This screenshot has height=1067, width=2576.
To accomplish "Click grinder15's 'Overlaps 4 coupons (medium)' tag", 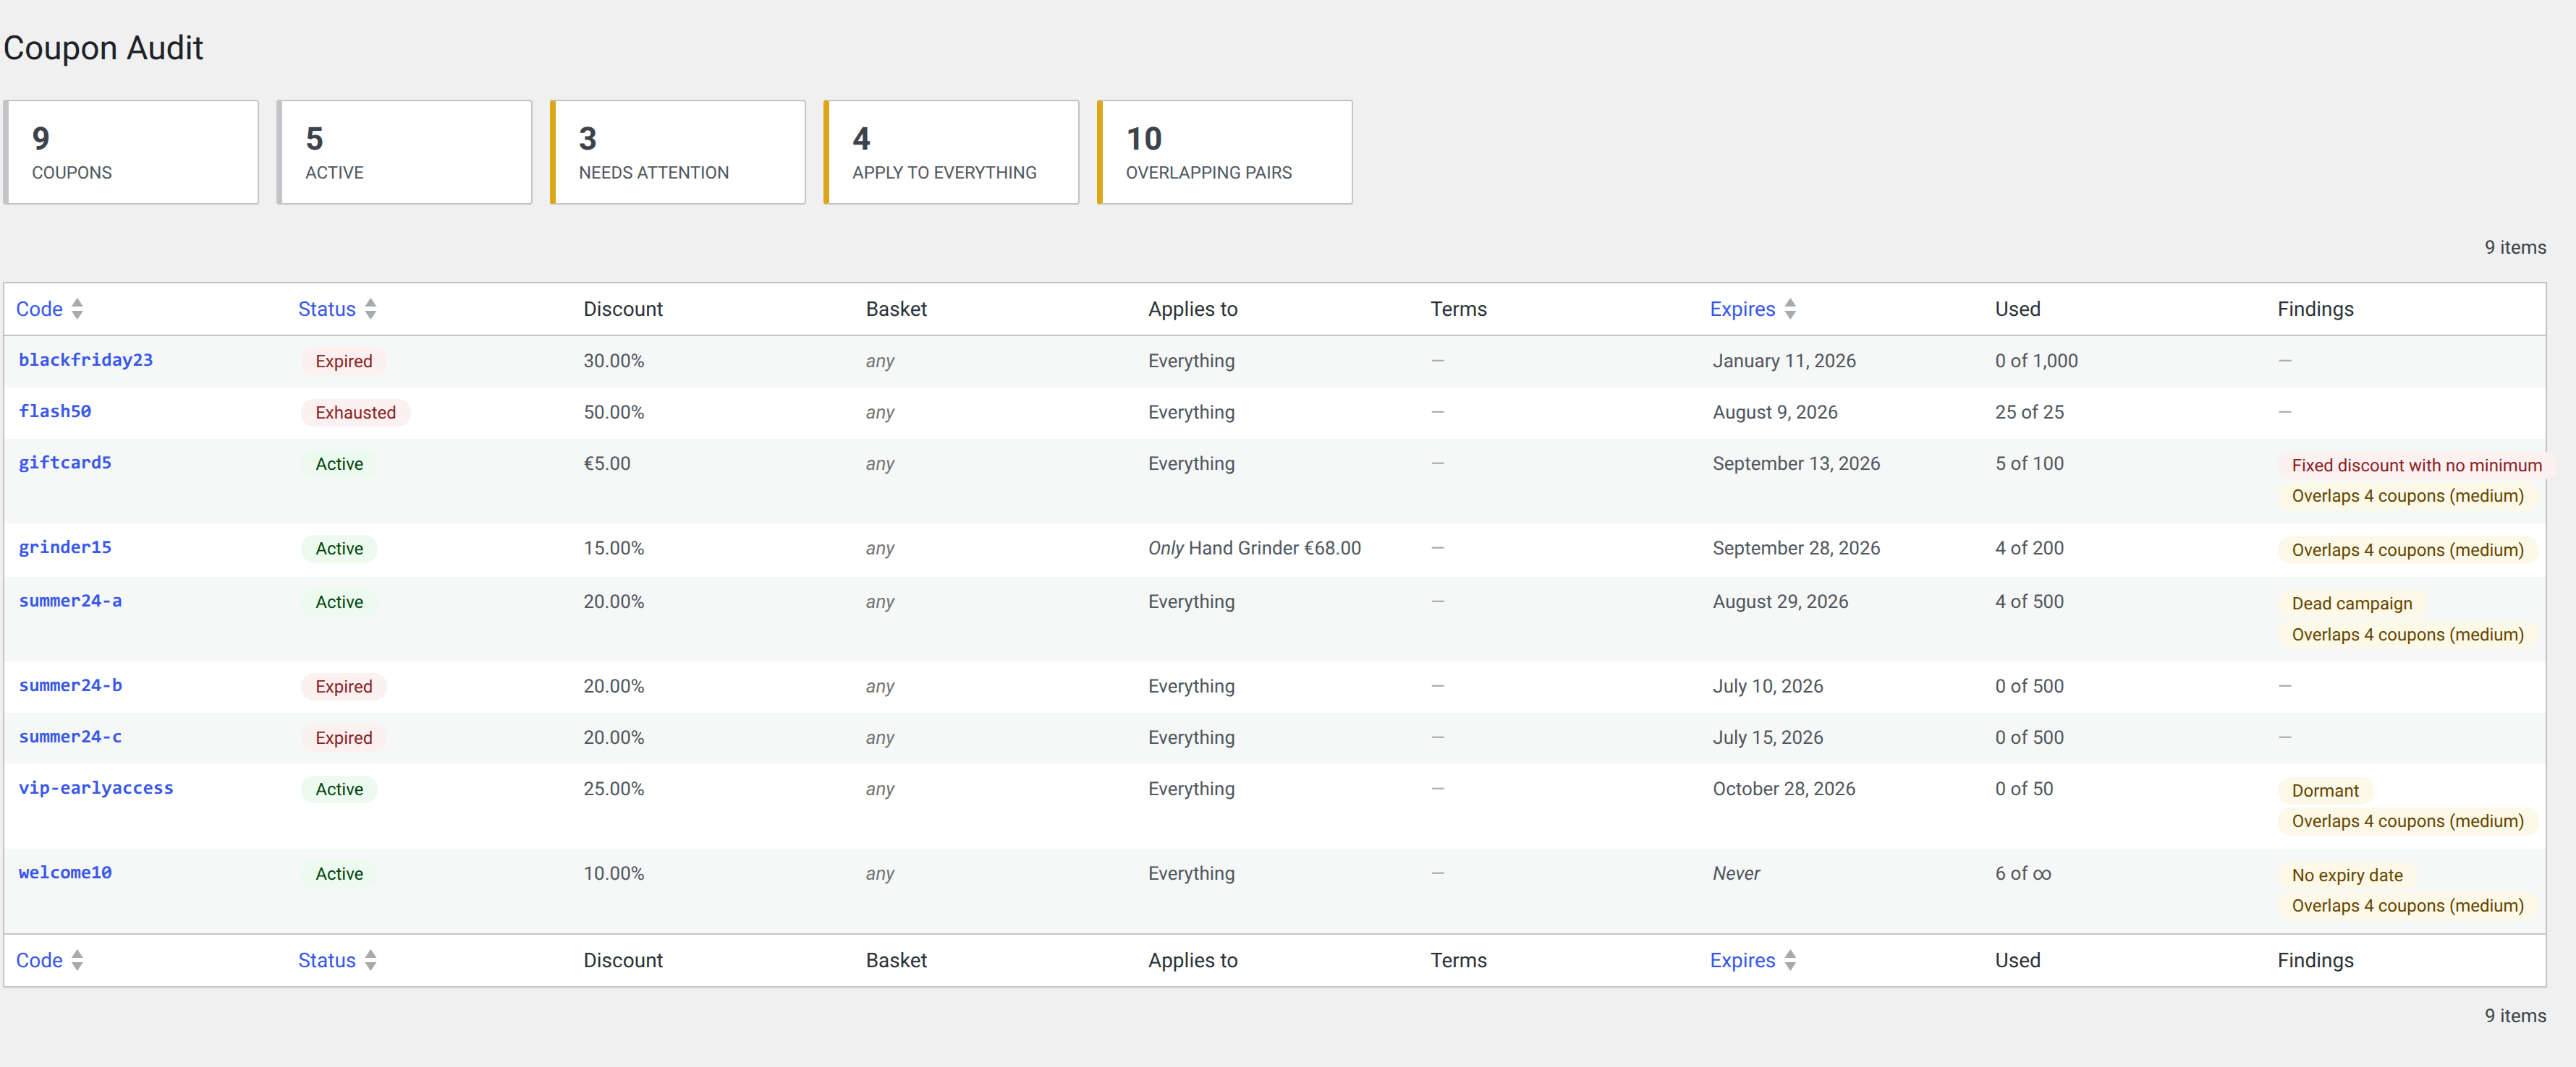I will (2407, 550).
